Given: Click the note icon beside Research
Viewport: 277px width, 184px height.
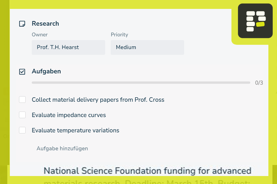Looking at the screenshot, I should point(22,24).
